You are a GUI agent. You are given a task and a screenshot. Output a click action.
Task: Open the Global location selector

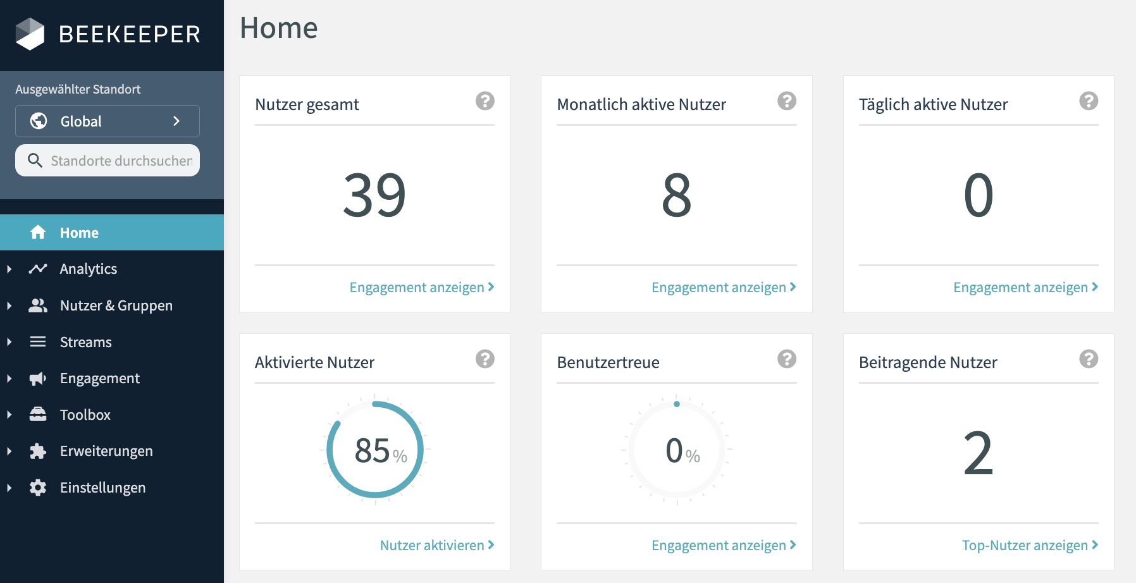click(108, 121)
